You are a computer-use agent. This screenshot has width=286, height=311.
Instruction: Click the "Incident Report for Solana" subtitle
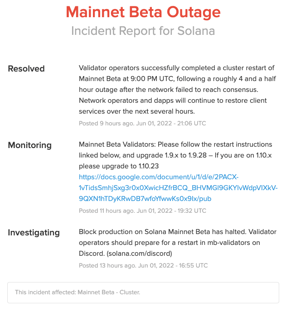[143, 31]
